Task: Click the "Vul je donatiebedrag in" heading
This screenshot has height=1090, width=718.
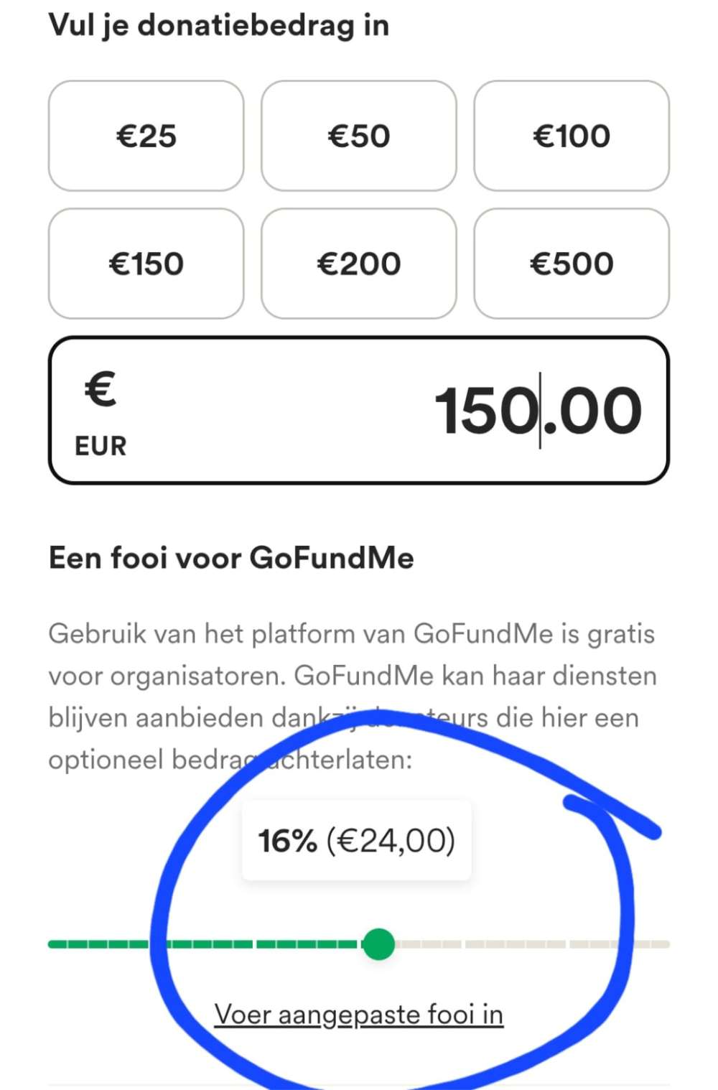Action: tap(218, 24)
